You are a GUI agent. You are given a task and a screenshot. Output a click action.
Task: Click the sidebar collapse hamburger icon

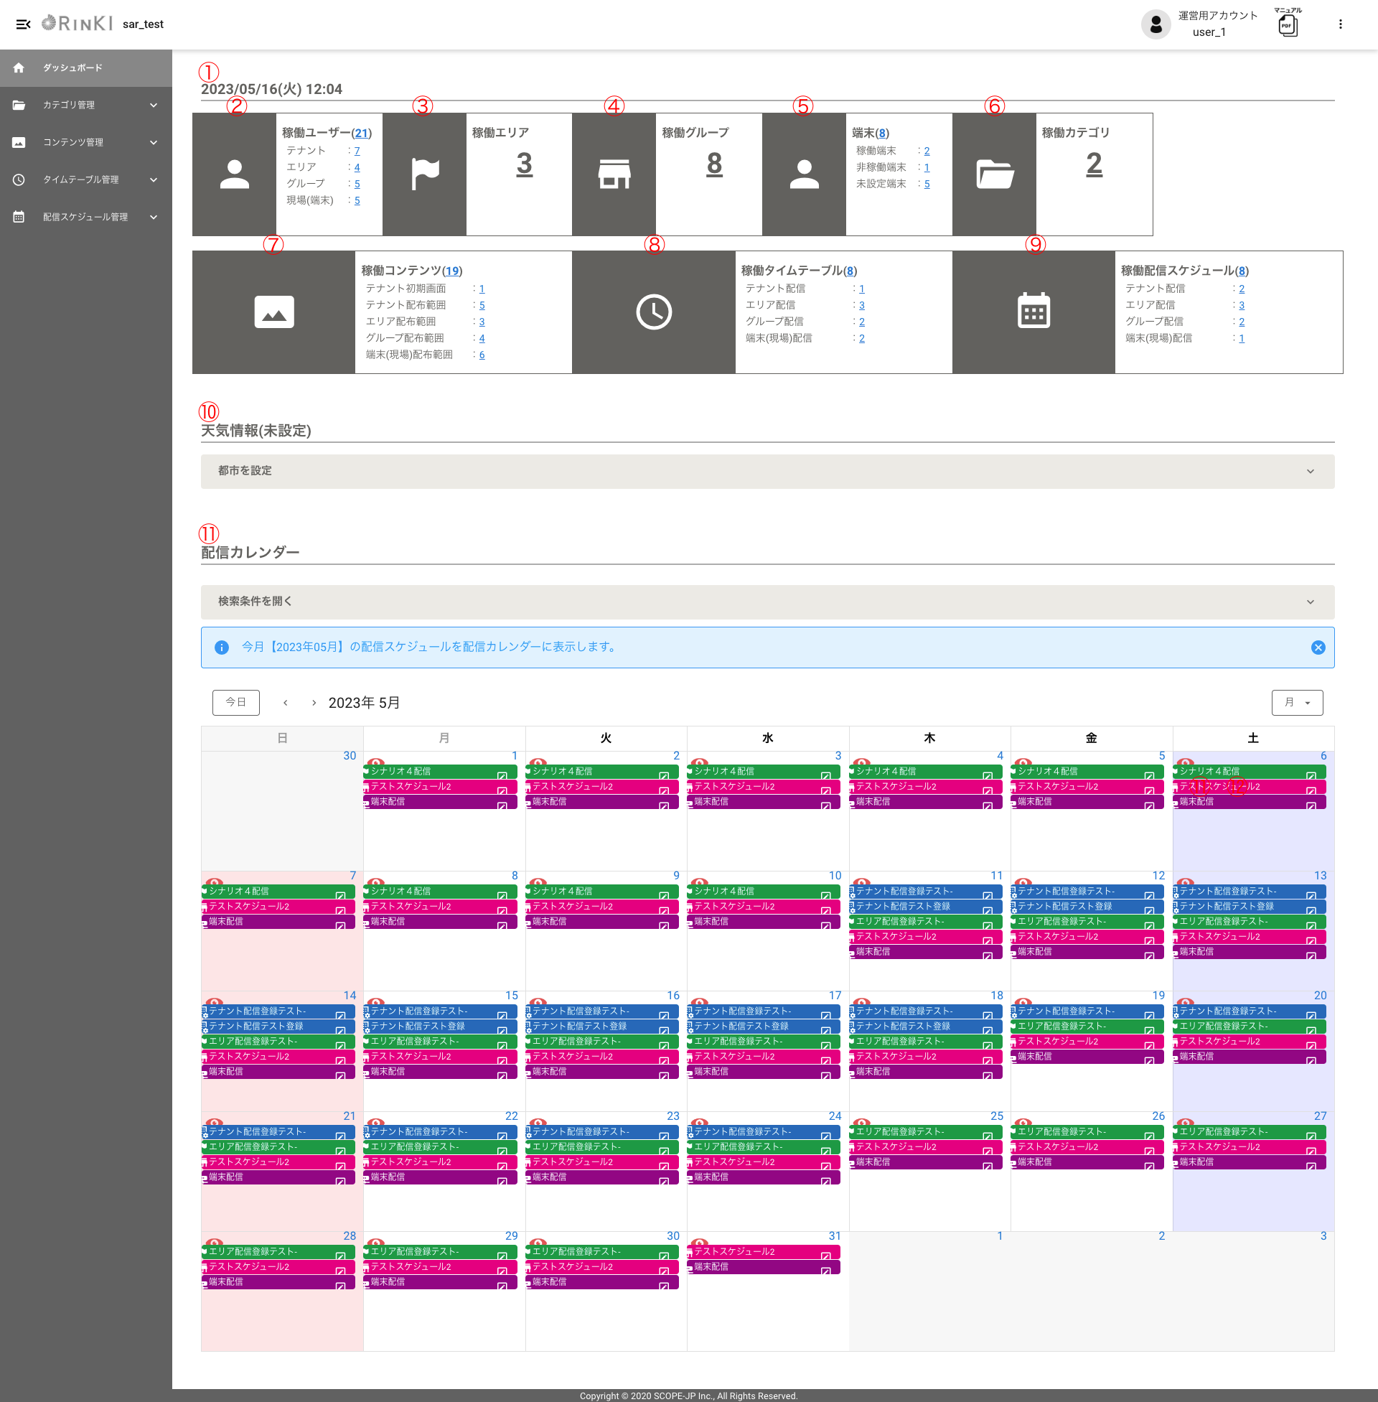coord(23,24)
